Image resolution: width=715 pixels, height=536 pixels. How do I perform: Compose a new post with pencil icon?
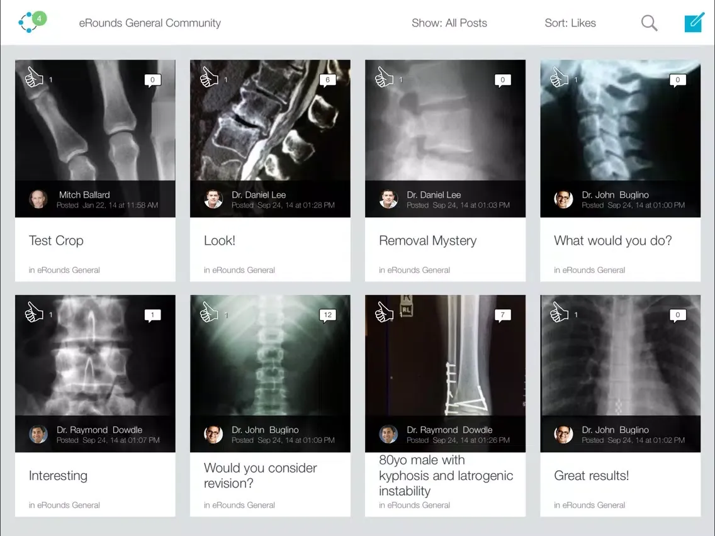694,23
